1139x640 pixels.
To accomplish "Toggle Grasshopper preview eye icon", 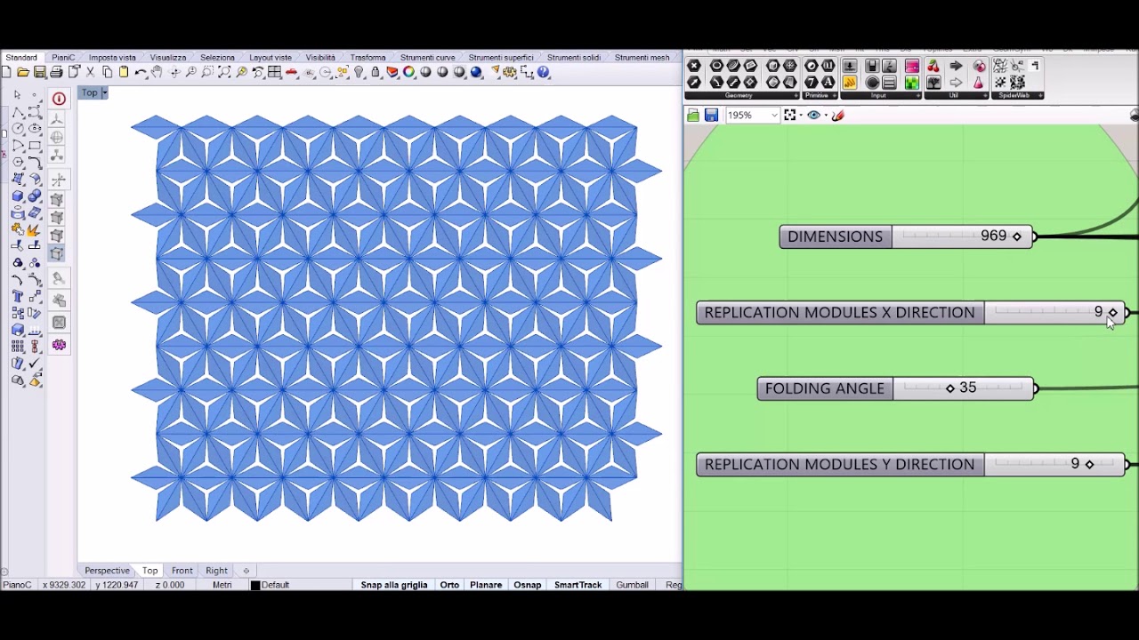I will click(813, 115).
